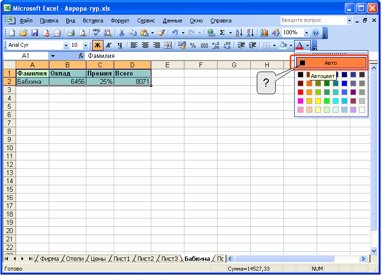The width and height of the screenshot is (382, 276).
Task: Apply thousands separator 000 icon
Action: 204,45
